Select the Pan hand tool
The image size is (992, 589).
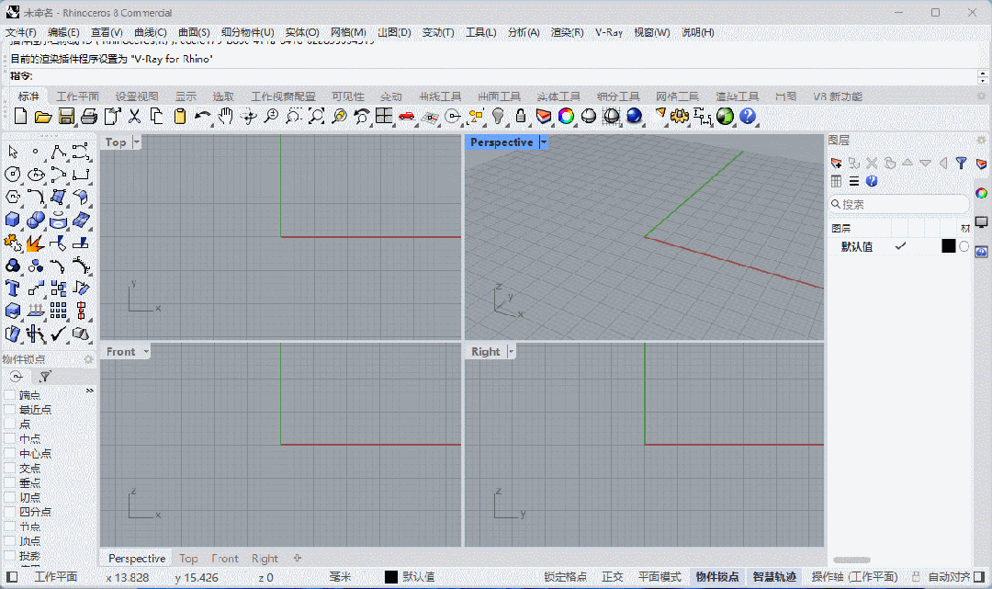225,117
